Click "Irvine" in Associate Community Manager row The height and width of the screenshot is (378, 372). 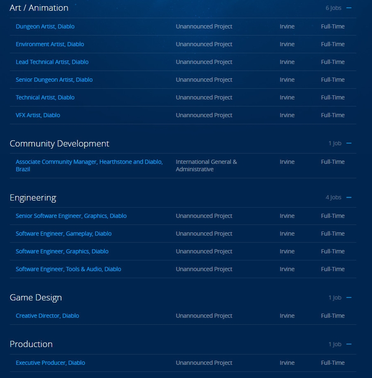[x=287, y=162]
